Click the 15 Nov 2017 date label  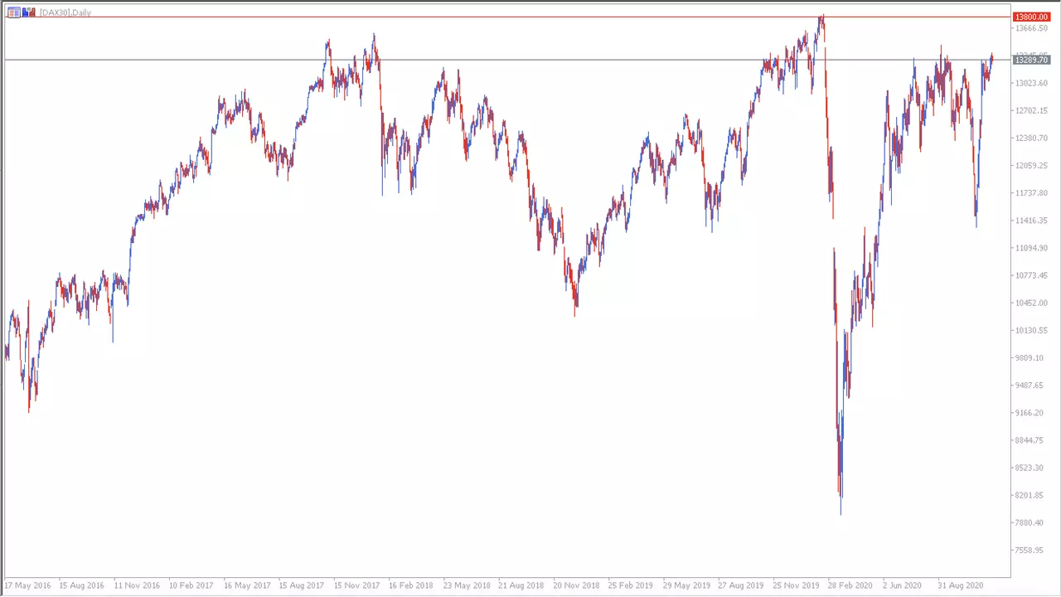[x=356, y=585]
